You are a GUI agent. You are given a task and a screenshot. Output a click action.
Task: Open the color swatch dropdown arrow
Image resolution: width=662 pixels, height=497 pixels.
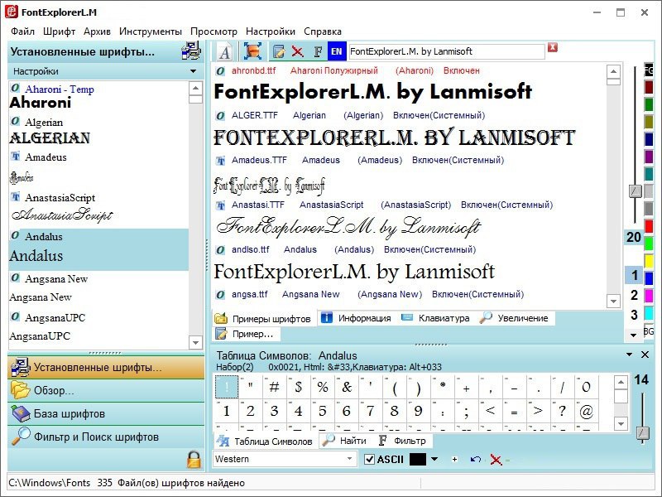[x=434, y=459]
